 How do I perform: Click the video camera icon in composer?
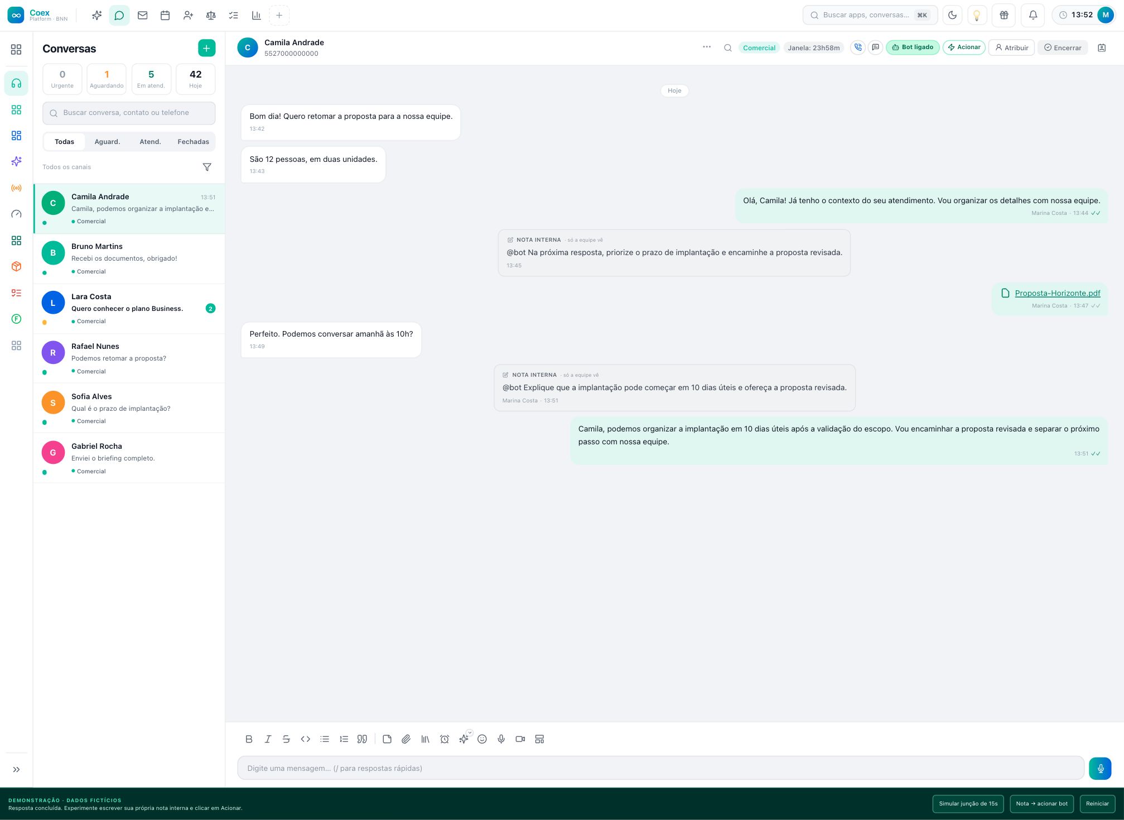point(520,739)
